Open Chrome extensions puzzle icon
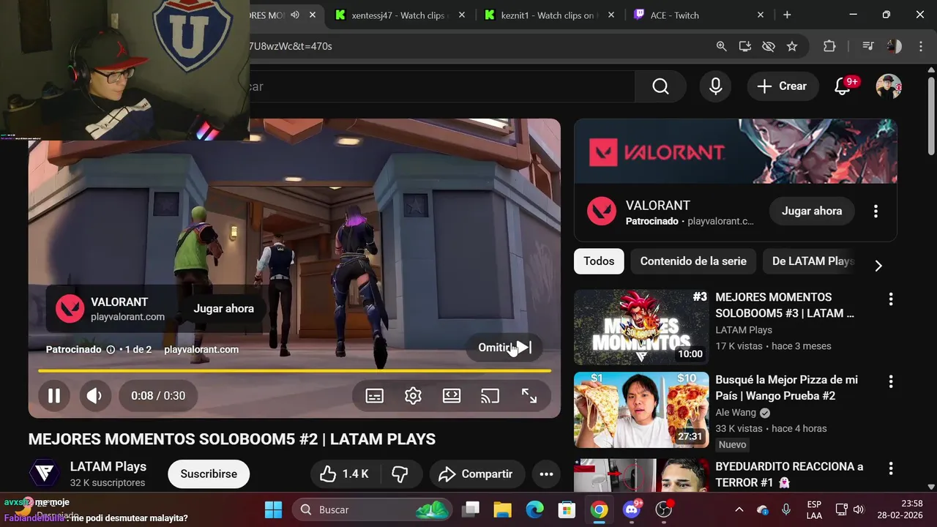 [829, 46]
